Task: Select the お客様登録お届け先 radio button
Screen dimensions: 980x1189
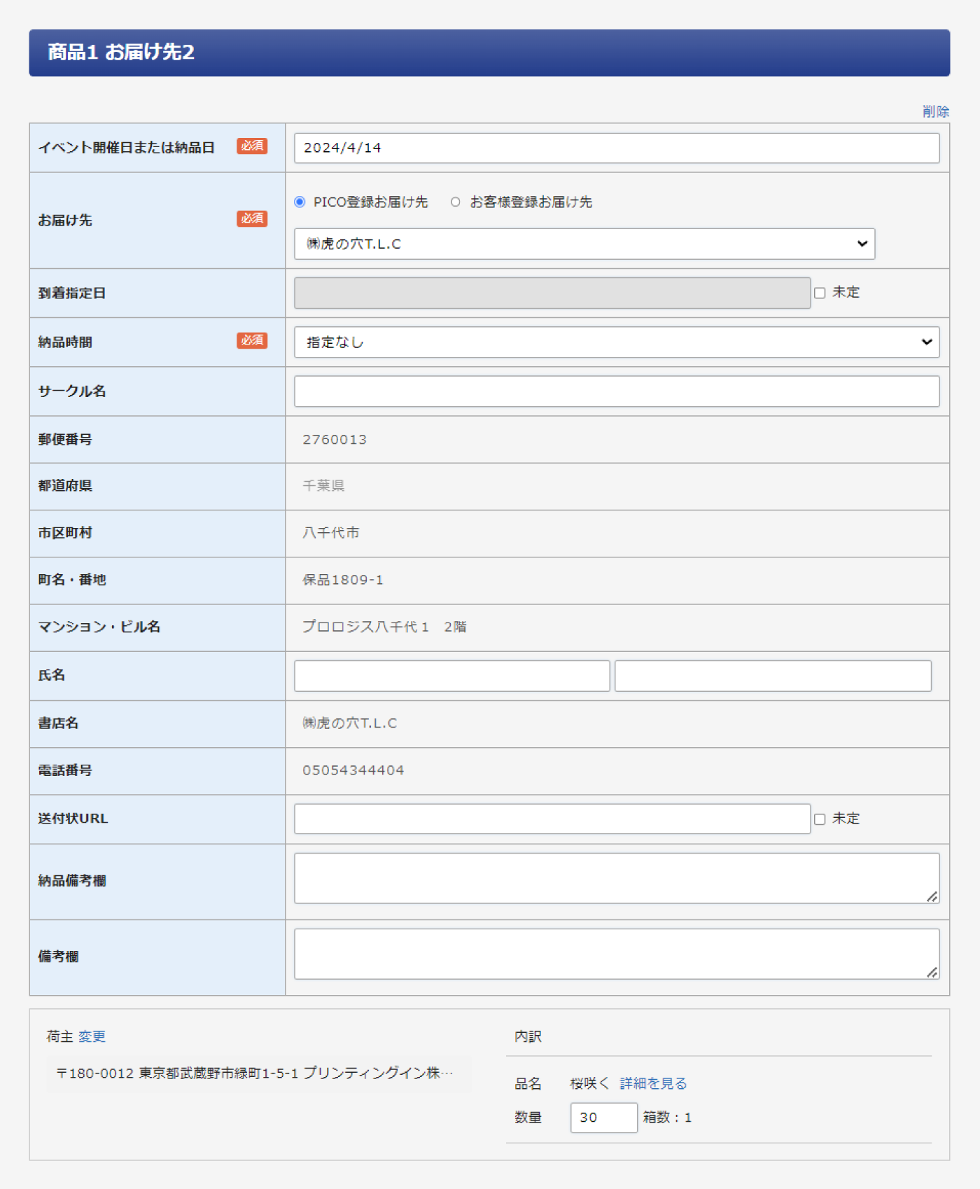Action: [x=455, y=202]
